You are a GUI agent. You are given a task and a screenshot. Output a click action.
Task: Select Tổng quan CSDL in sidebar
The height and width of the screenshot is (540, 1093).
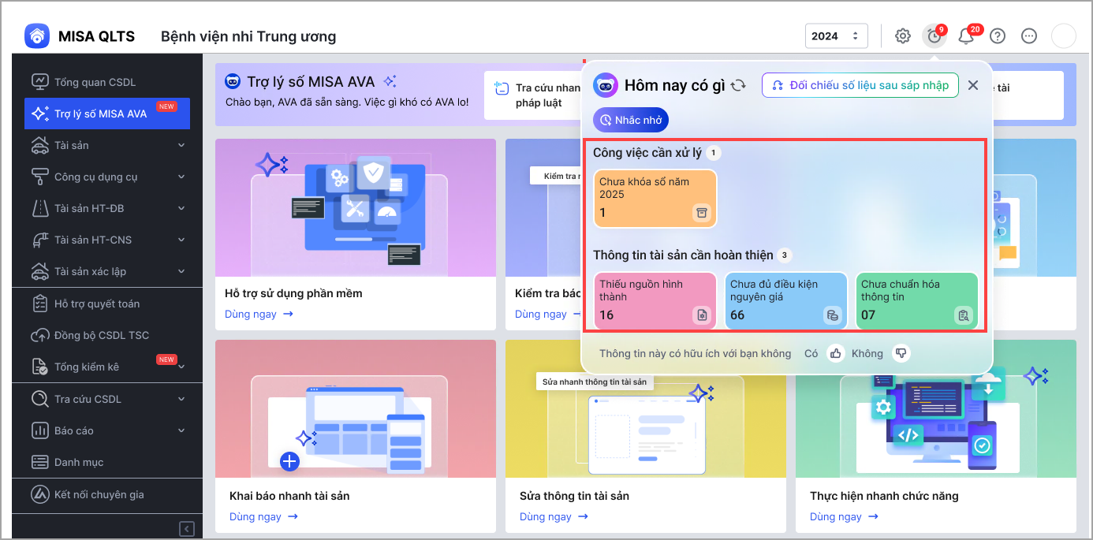95,82
